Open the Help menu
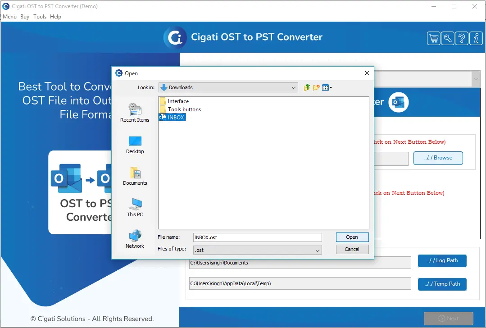 [55, 17]
